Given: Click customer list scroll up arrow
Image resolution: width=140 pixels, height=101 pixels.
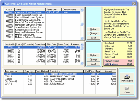Looking at the screenshot, I should tap(82, 10).
